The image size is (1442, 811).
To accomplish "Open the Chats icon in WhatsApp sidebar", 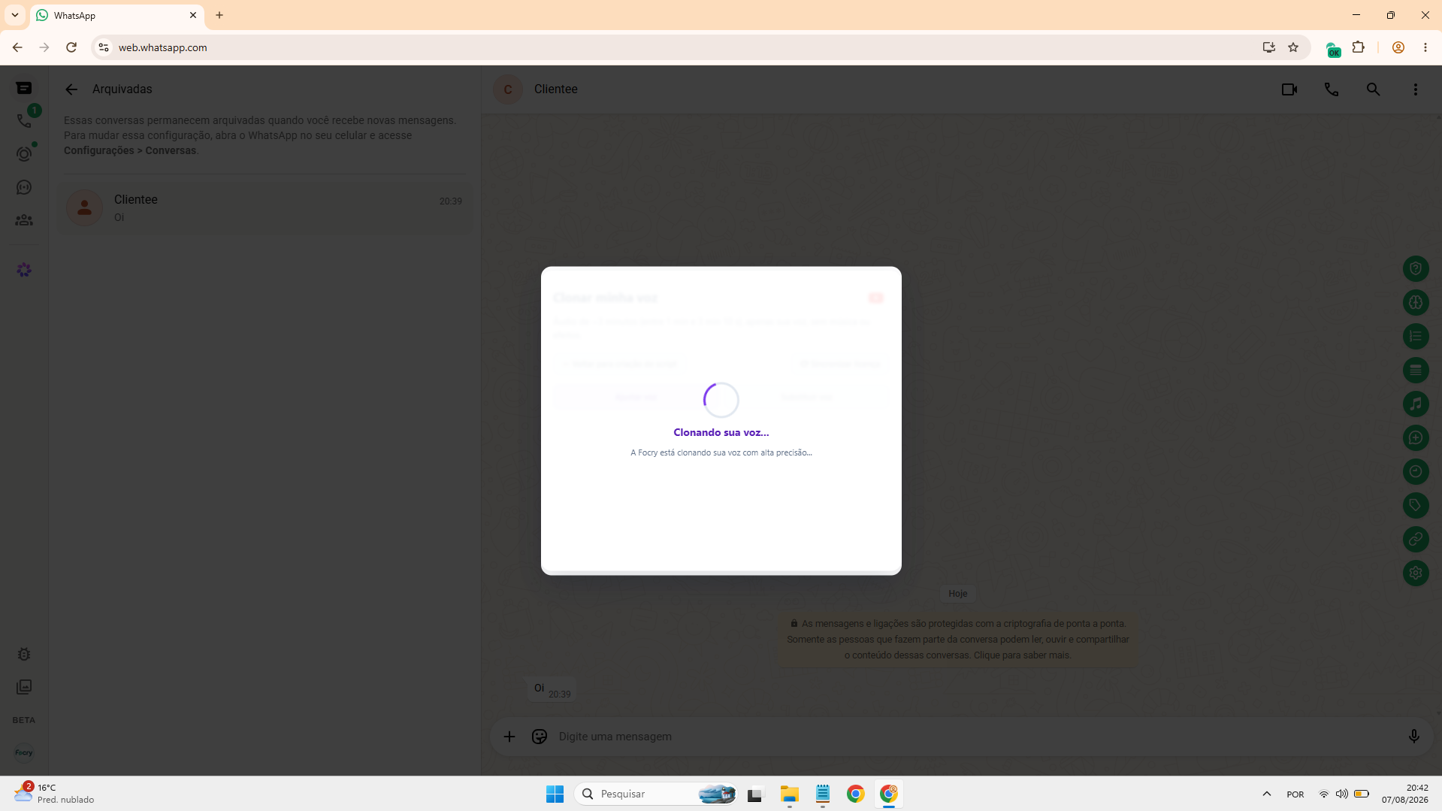I will click(24, 89).
